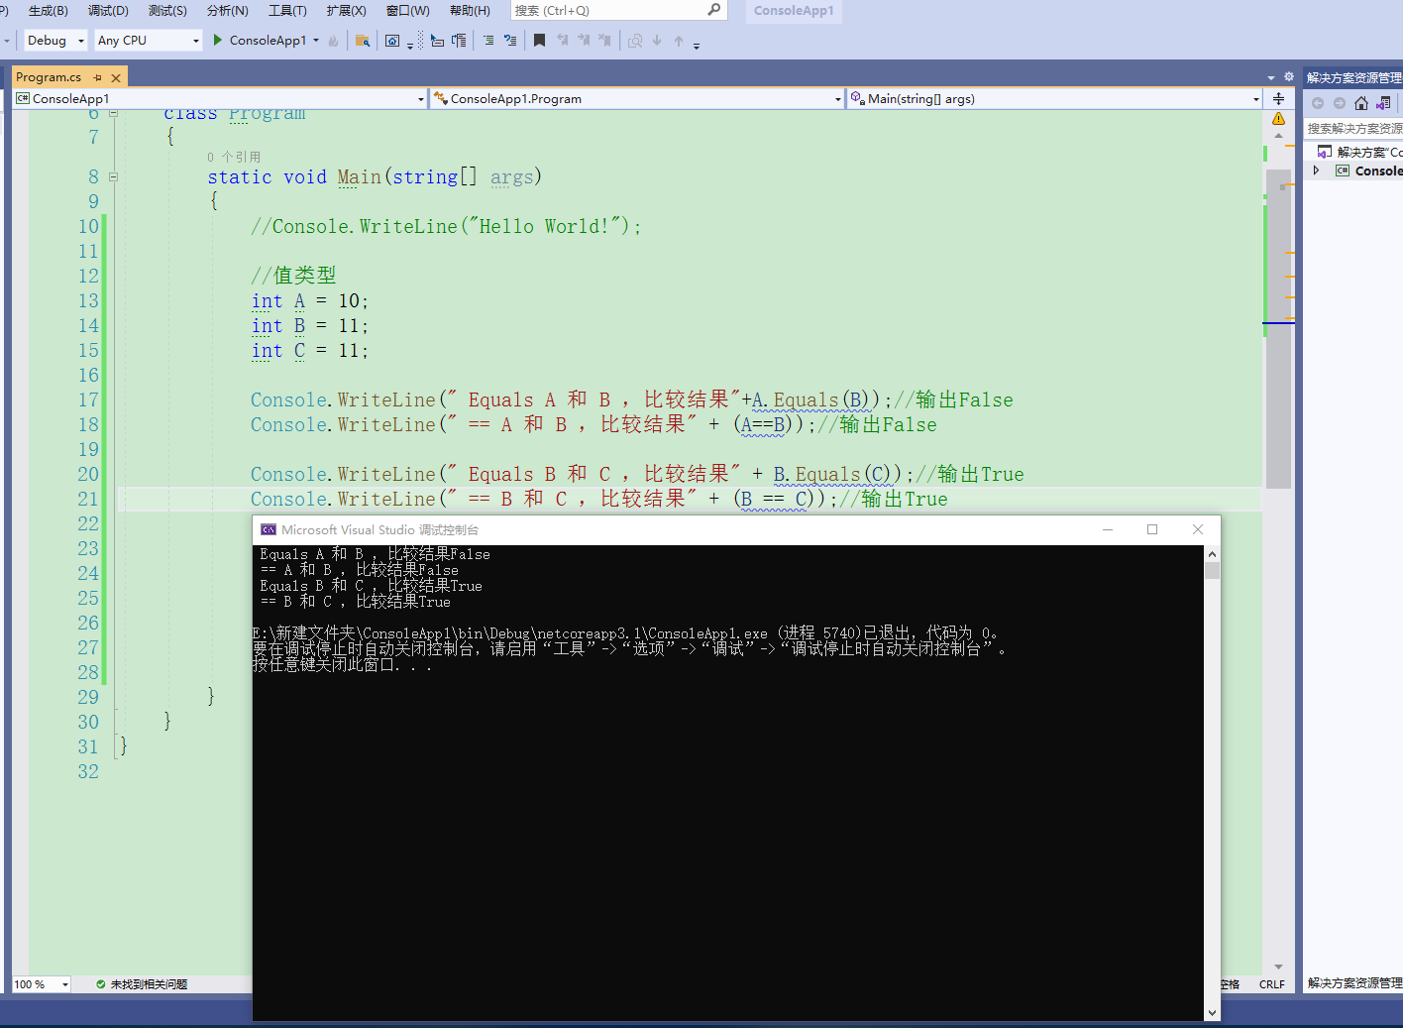Open toolbar overflow options at toolbar end
The width and height of the screenshot is (1403, 1028).
(697, 45)
